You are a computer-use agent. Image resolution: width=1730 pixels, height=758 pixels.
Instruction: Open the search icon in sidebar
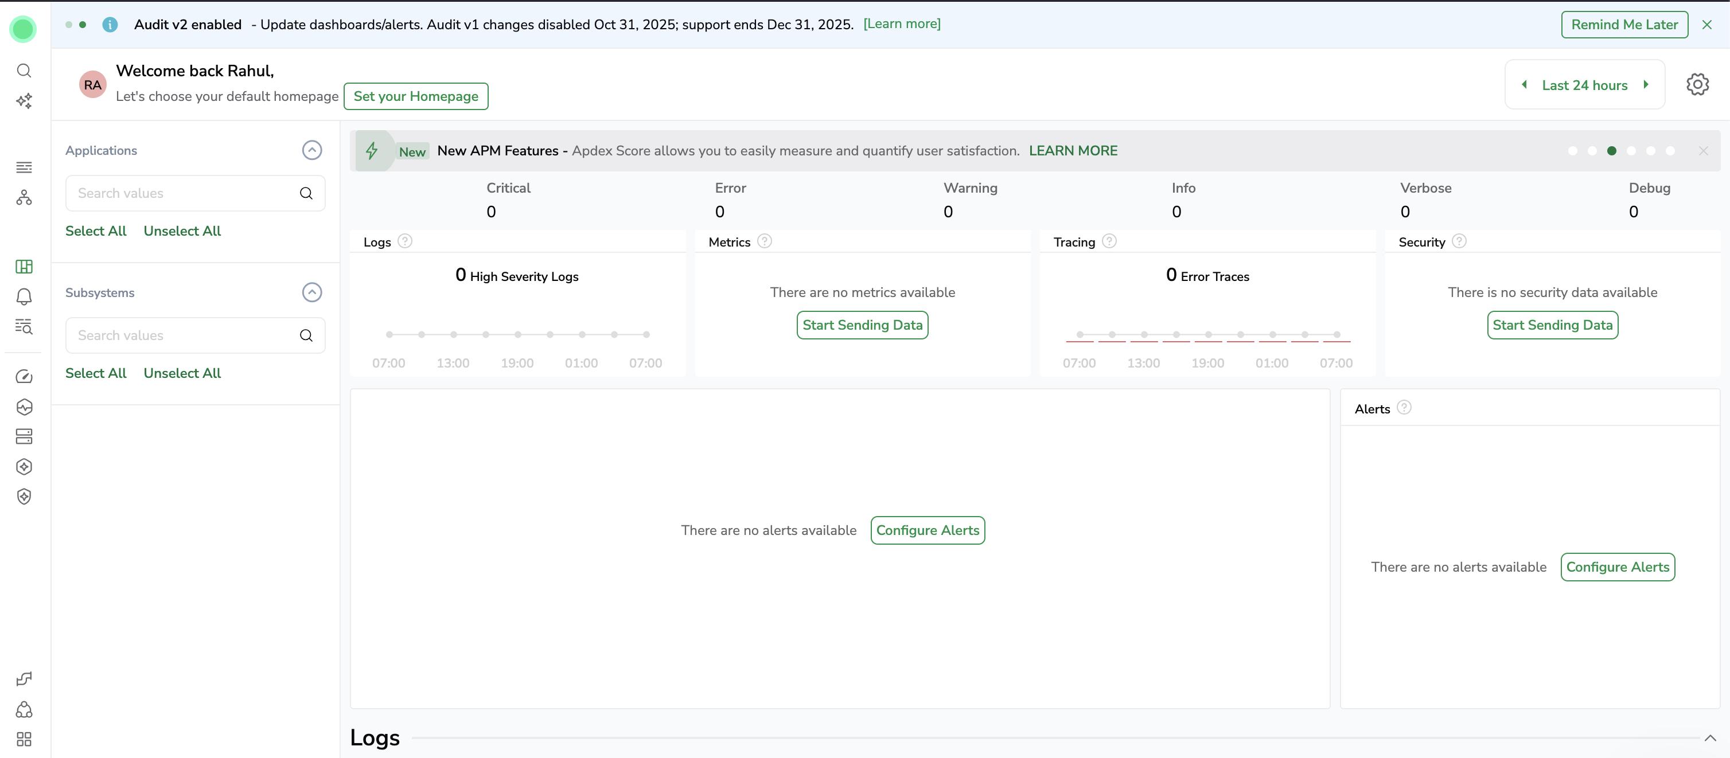pos(24,71)
